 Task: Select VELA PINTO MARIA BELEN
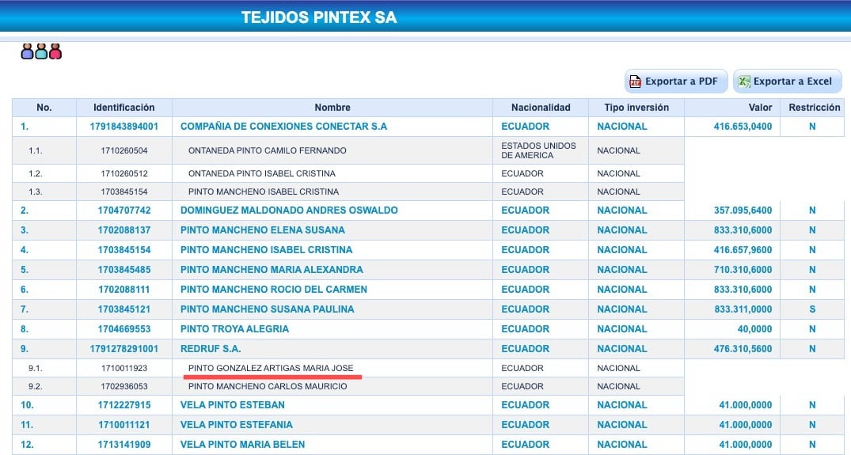pos(242,445)
